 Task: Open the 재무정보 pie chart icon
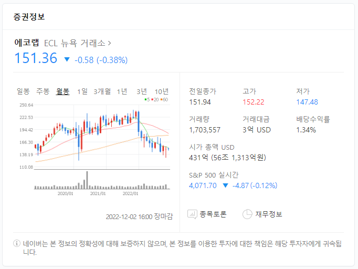coord(247,214)
